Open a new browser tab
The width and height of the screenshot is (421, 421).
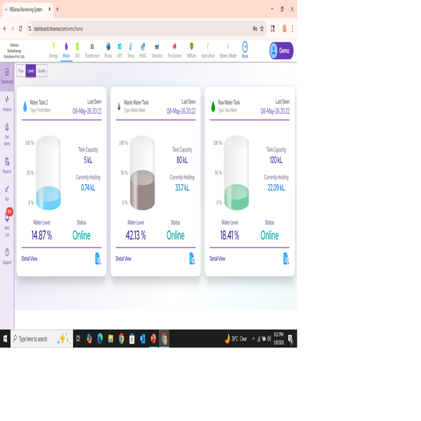point(57,9)
